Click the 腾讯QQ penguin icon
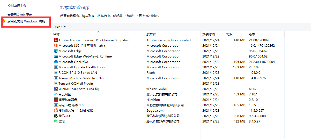This screenshot has width=311, height=139. click(x=56, y=116)
